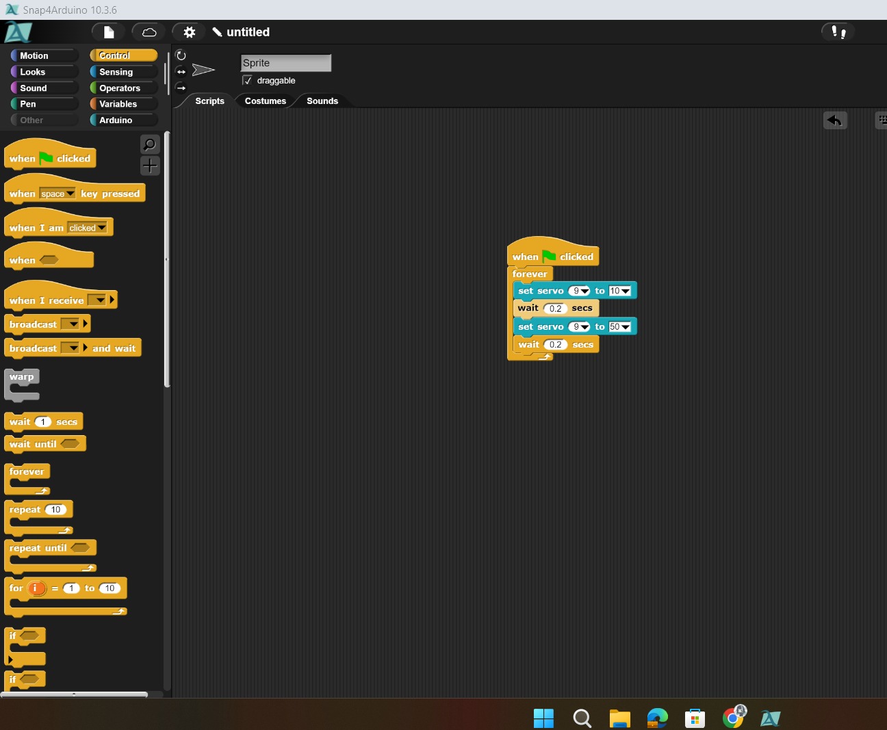
Task: Click the wait 1 secs value in palette
Action: click(x=43, y=421)
